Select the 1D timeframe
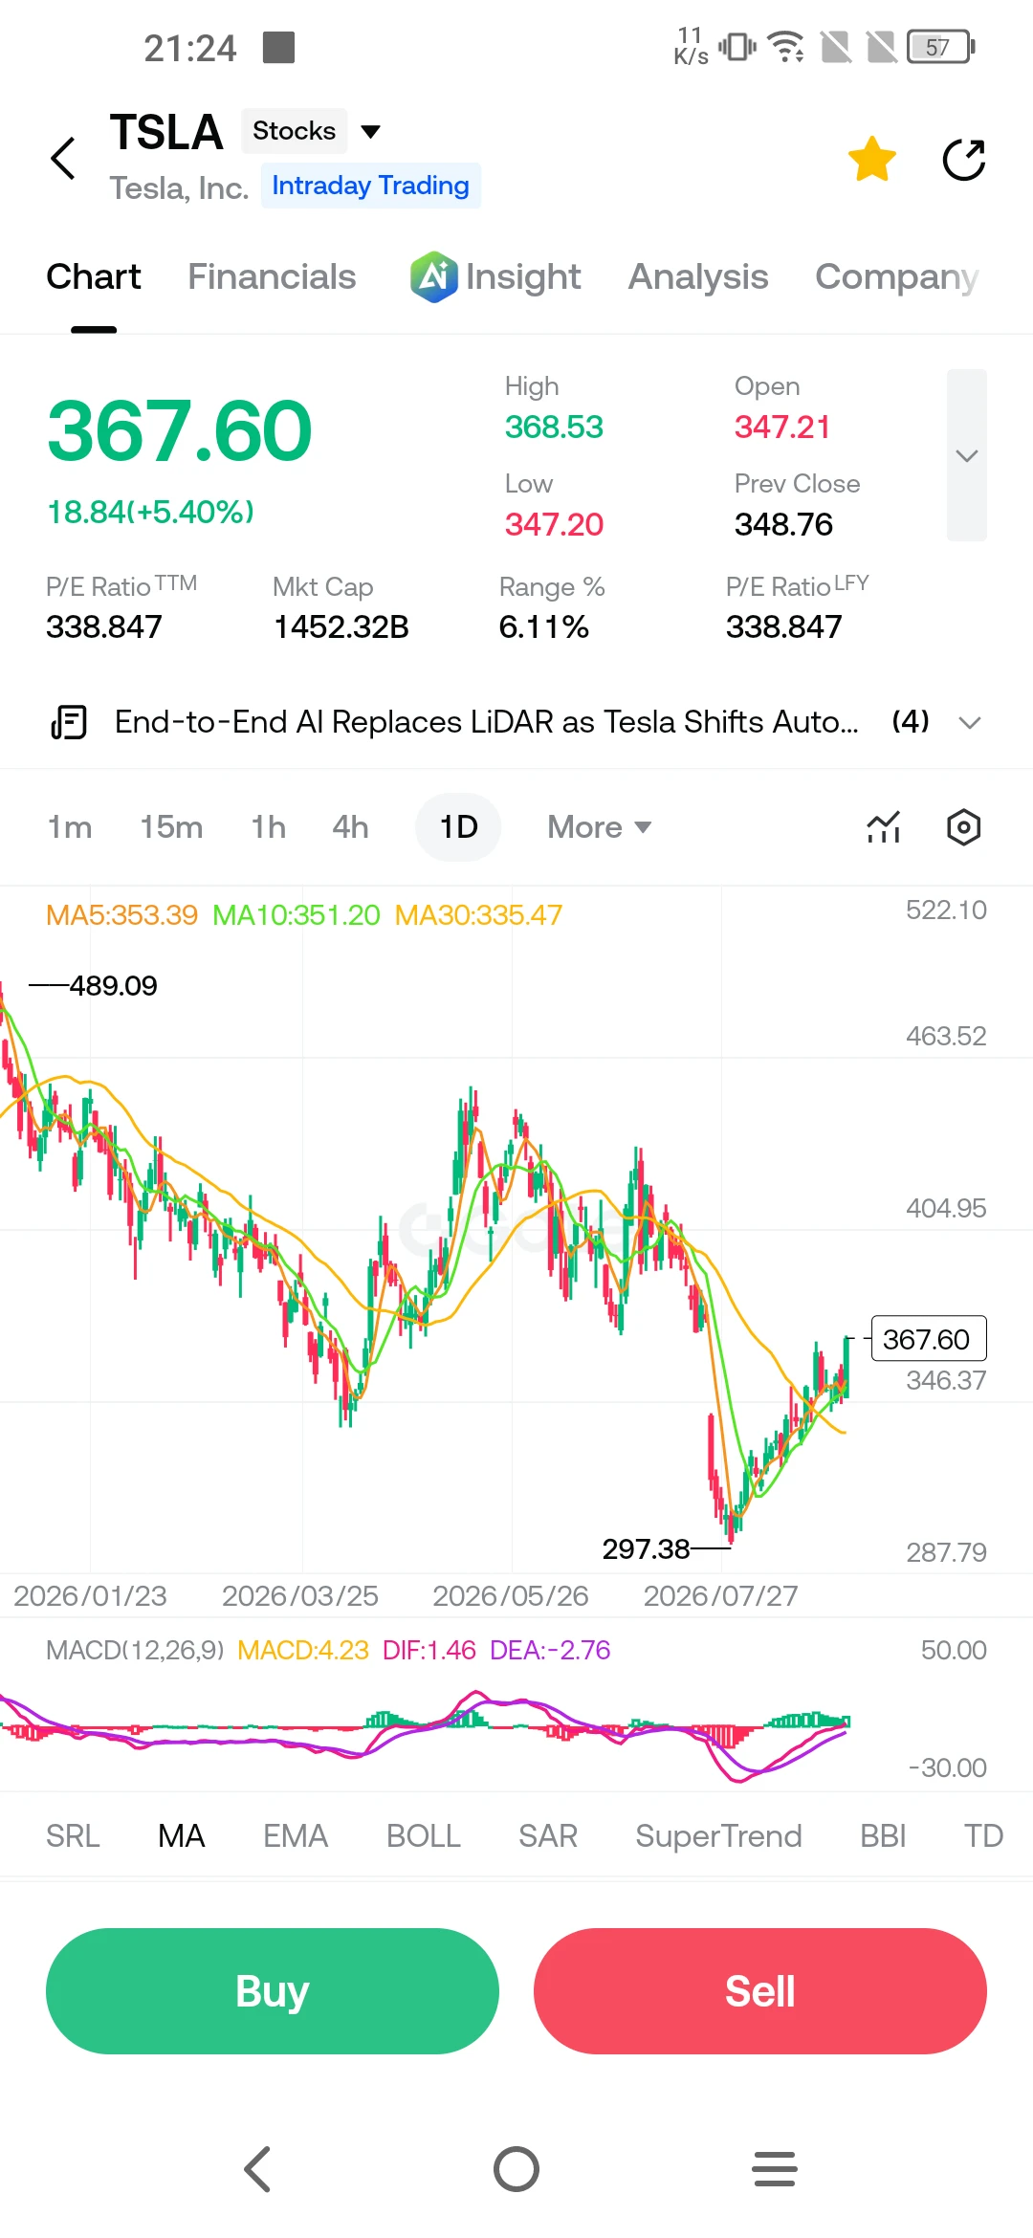1033x2238 pixels. click(x=458, y=827)
